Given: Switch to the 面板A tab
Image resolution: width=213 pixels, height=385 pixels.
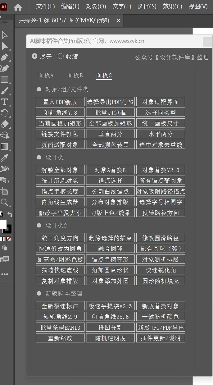Looking at the screenshot, I should pos(46,76).
